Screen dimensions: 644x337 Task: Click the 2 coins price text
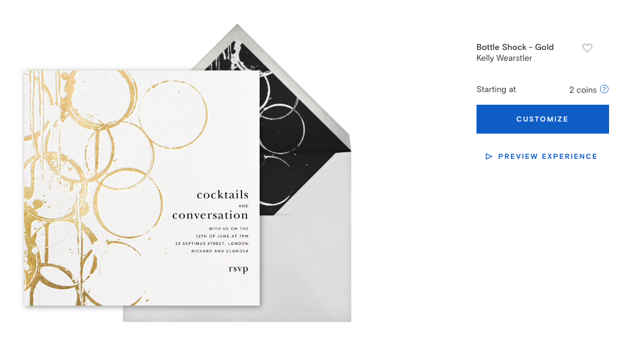[583, 90]
